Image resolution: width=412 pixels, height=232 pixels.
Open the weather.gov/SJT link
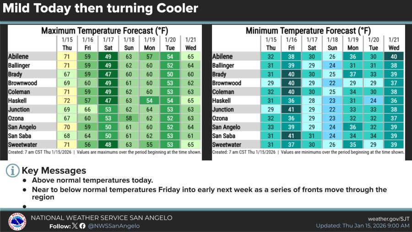(388, 218)
